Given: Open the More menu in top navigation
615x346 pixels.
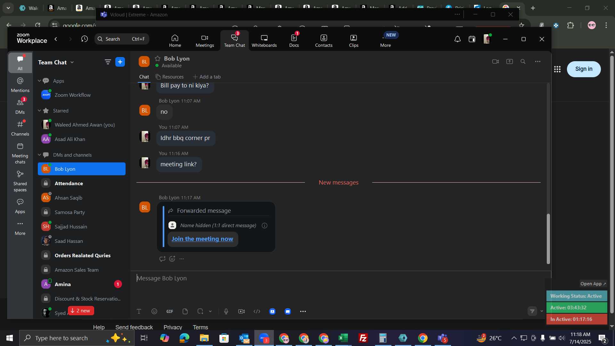Looking at the screenshot, I should click(386, 41).
